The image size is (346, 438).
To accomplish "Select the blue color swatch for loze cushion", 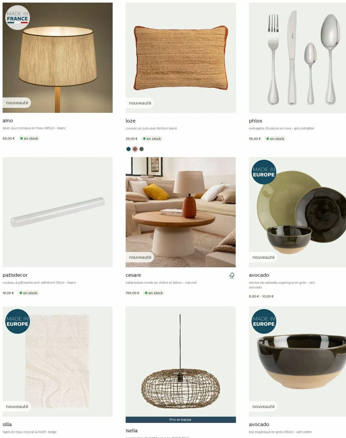I will pyautogui.click(x=128, y=149).
